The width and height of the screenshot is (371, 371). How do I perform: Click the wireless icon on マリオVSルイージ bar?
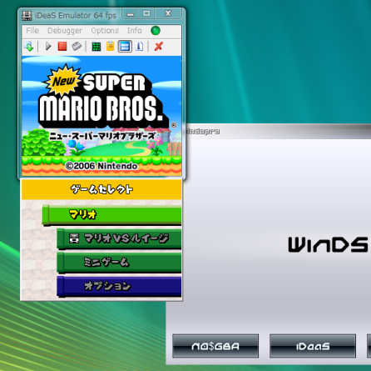(x=74, y=238)
